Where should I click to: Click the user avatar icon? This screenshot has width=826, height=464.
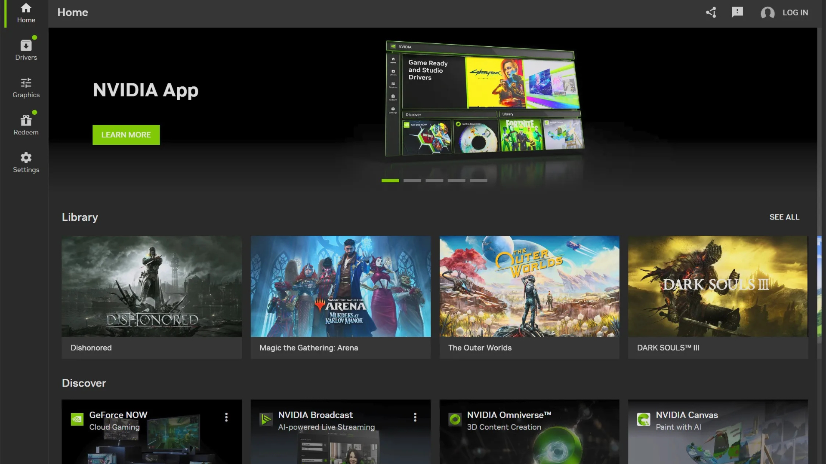[x=767, y=13]
